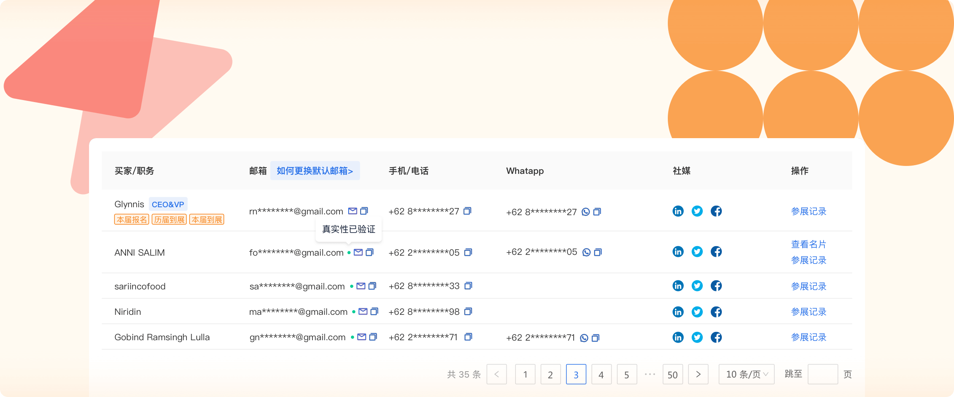Viewport: 954px width, 397px height.
Task: Copy sariincofood's phone number
Action: coord(468,286)
